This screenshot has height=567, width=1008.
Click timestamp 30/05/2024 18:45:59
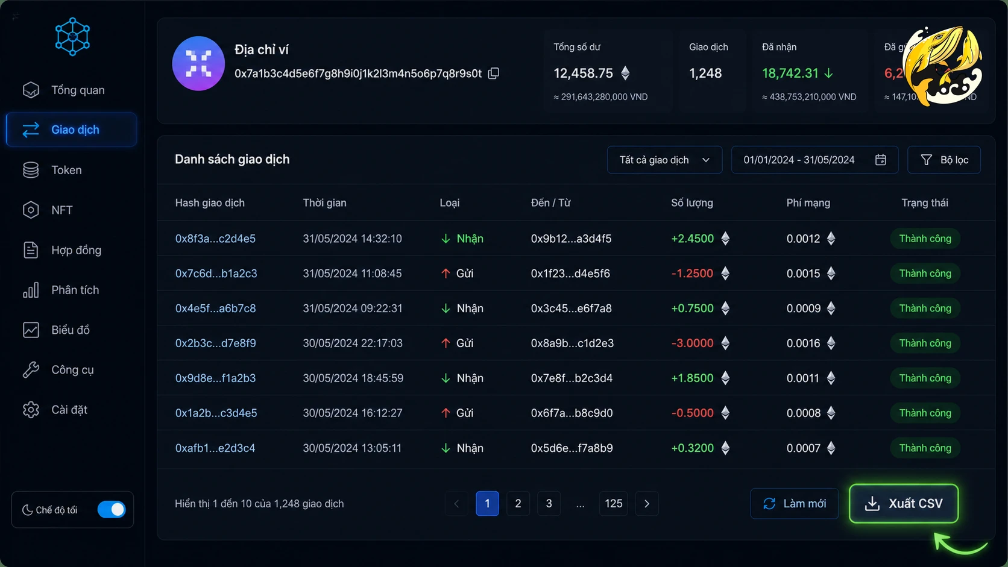coord(353,378)
